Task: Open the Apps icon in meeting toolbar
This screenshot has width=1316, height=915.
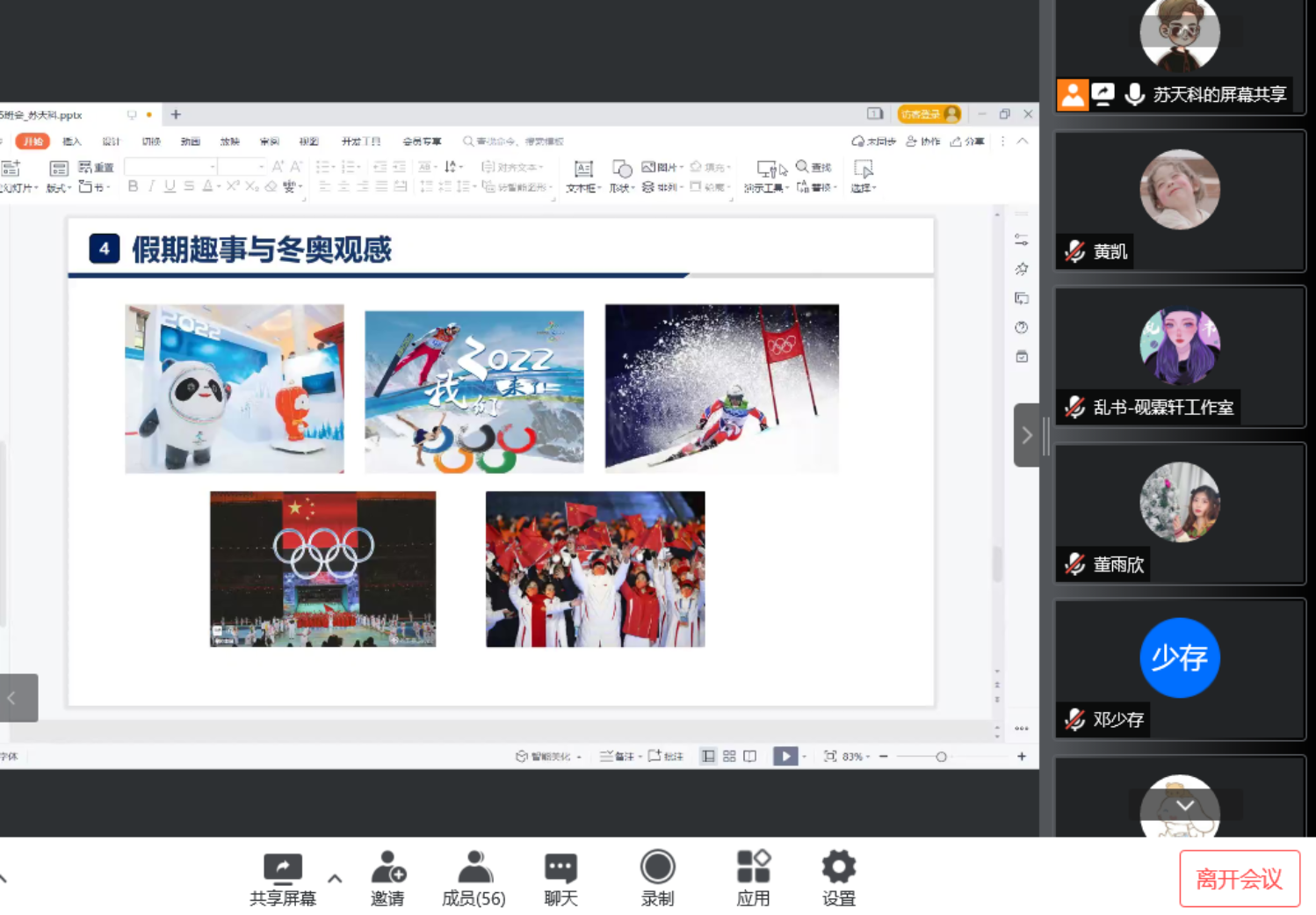Action: point(753,868)
